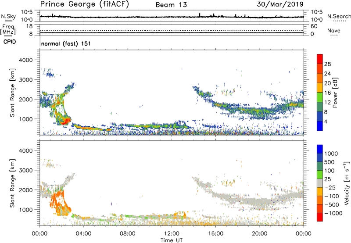Click the "3000" tick of the power panel
The height and width of the screenshot is (243, 351).
point(26,80)
